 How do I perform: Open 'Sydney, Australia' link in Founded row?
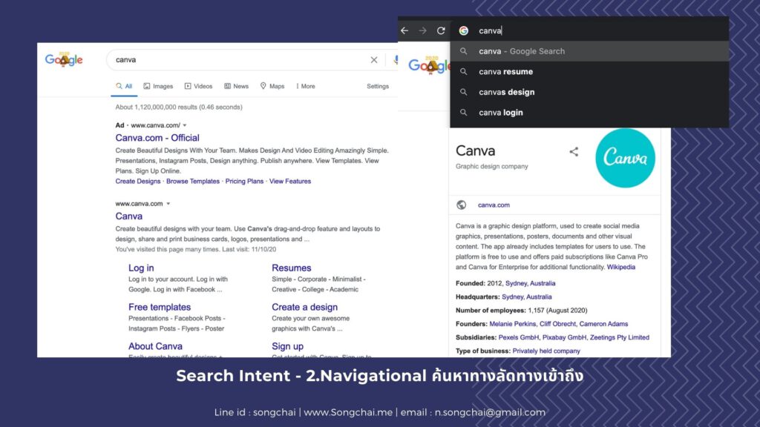coord(530,283)
